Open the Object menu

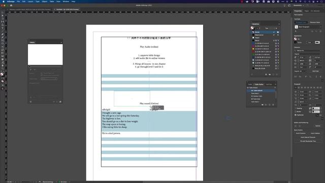pos(44,2)
